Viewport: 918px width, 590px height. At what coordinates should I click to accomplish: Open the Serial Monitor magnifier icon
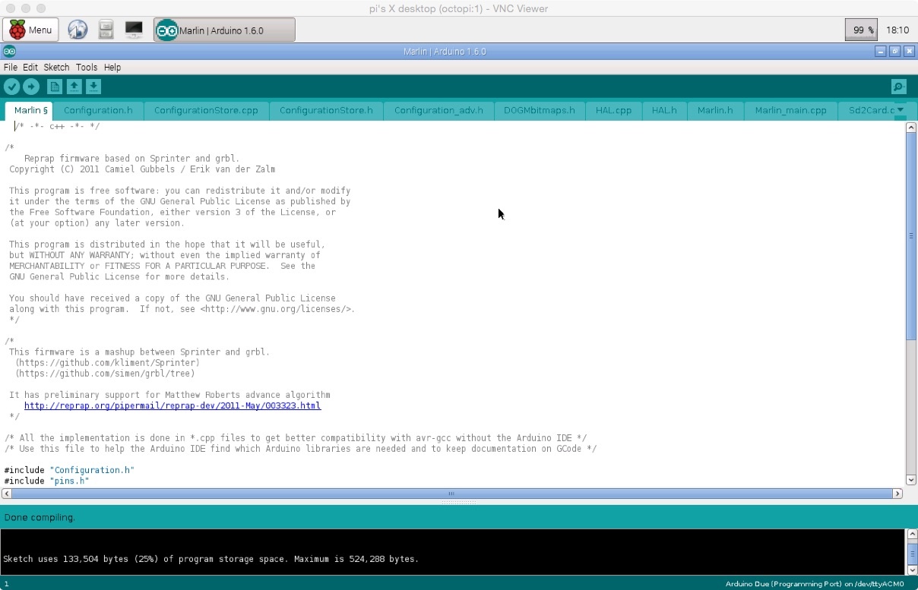tap(899, 87)
